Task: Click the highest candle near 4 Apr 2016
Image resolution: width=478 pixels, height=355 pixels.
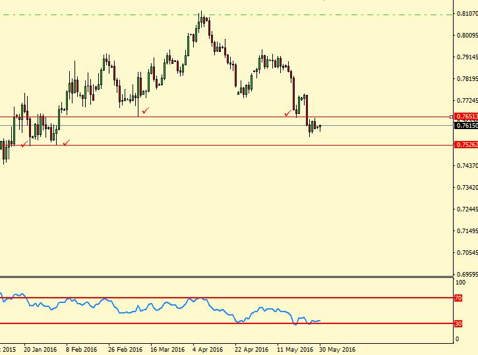Action: 201,19
